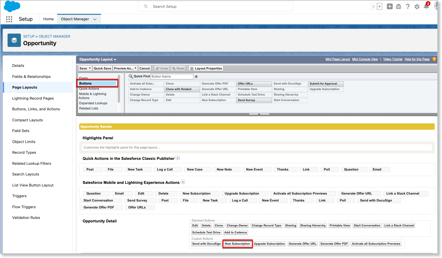This screenshot has height=258, width=442.
Task: Select the Submit for Approval palette button
Action: tap(326, 84)
